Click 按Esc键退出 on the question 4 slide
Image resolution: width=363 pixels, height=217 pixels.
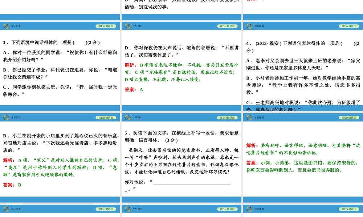click(349, 26)
